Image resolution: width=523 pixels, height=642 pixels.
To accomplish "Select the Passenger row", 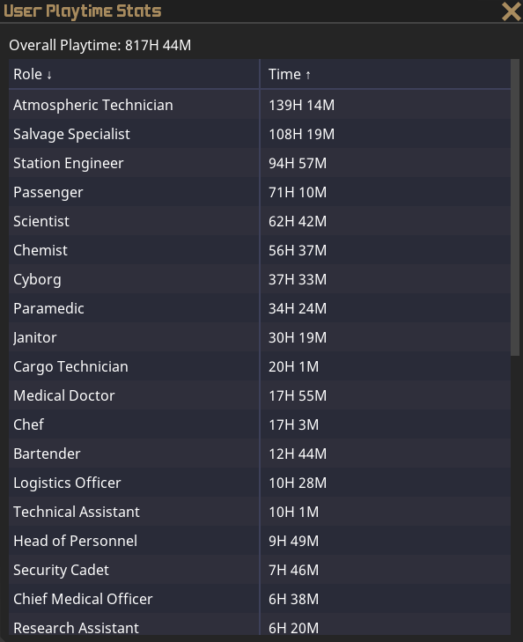I will coord(260,192).
